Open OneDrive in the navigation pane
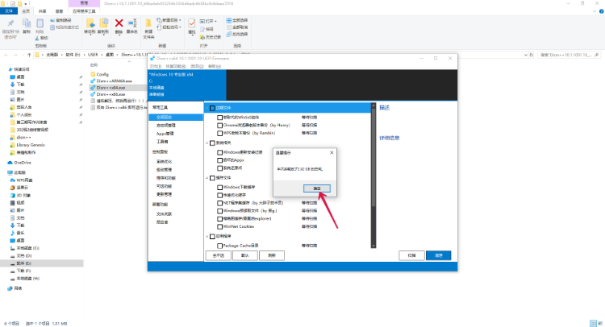This screenshot has height=327, width=605. [23, 163]
